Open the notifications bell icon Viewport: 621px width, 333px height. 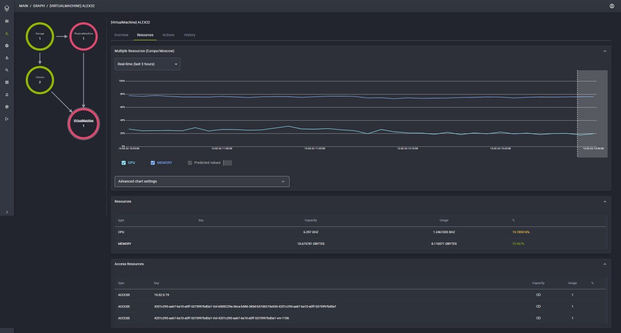(x=7, y=95)
